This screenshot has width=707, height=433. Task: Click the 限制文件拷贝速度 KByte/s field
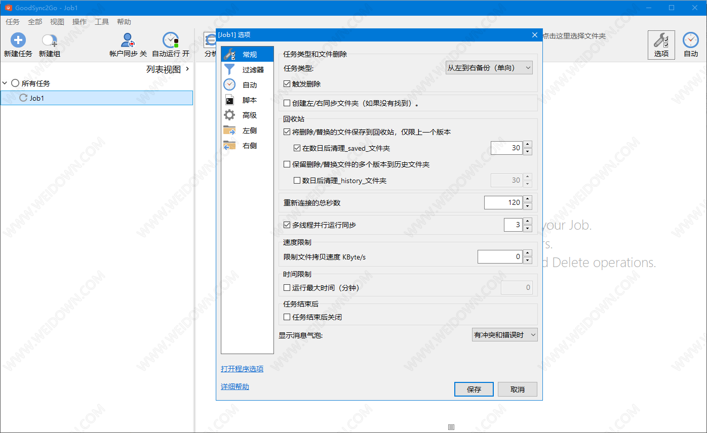pos(500,256)
